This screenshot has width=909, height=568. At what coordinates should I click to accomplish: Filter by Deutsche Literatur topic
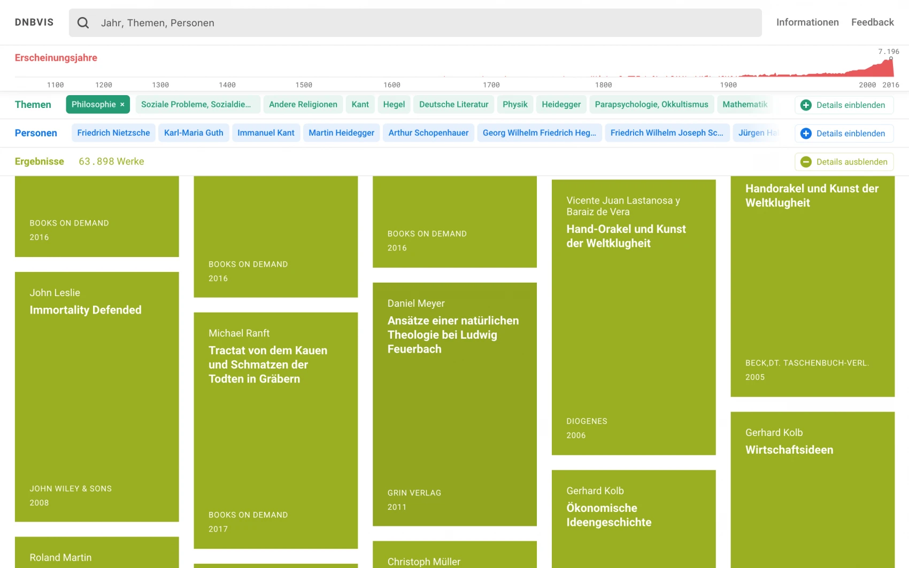coord(453,105)
